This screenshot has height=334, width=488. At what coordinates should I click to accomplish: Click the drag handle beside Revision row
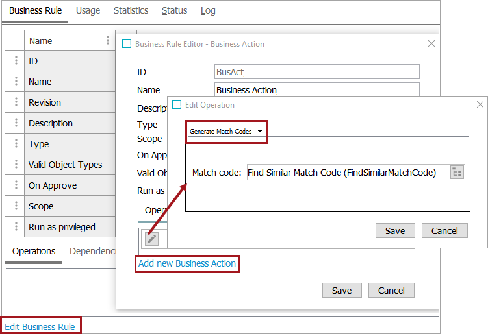point(15,102)
